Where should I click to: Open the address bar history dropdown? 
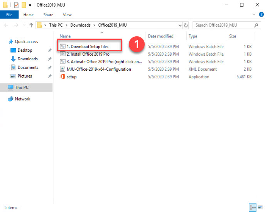coord(180,25)
